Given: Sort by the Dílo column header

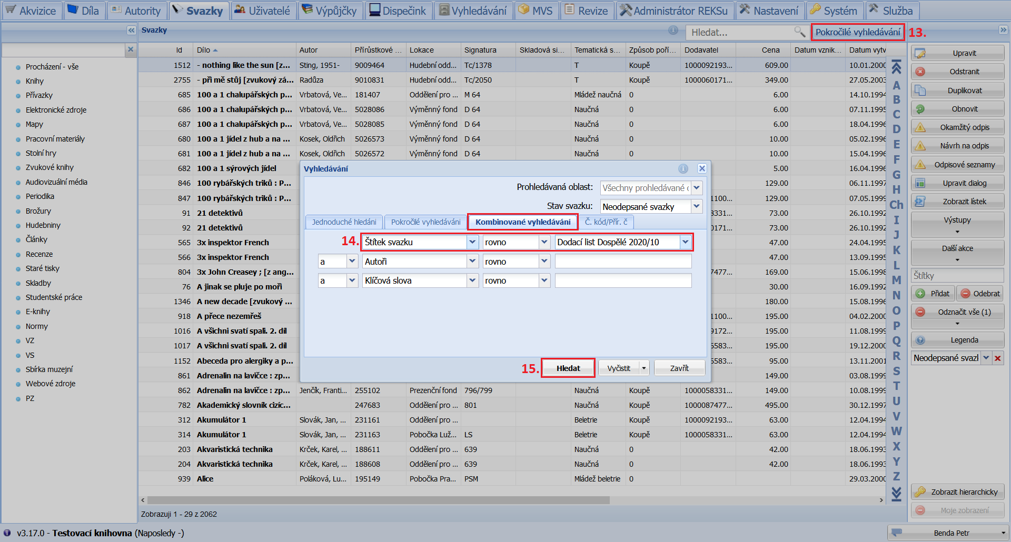Looking at the screenshot, I should pos(244,50).
